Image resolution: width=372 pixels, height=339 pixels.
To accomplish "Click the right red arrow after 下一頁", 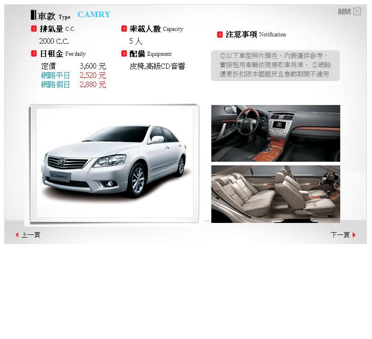I will (353, 234).
